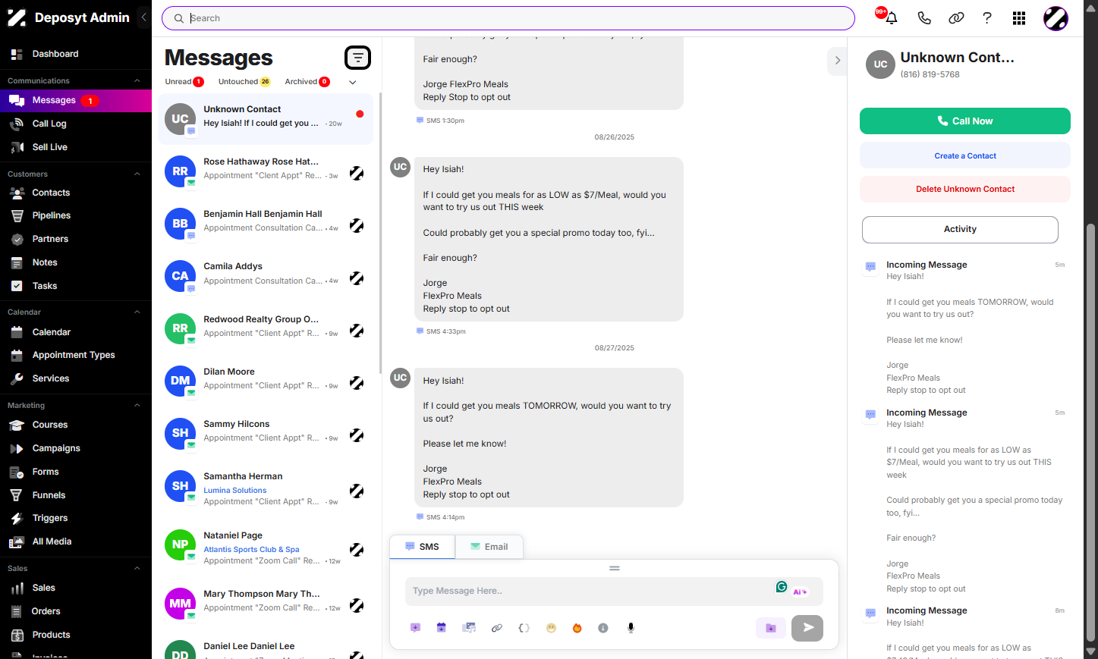Insert merge fields with the curly braces icon
The width and height of the screenshot is (1098, 659).
[x=524, y=628]
